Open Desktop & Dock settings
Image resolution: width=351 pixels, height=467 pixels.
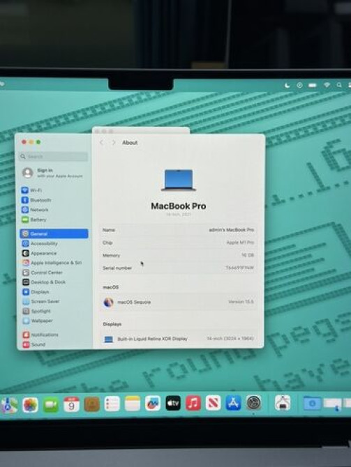[x=44, y=282]
